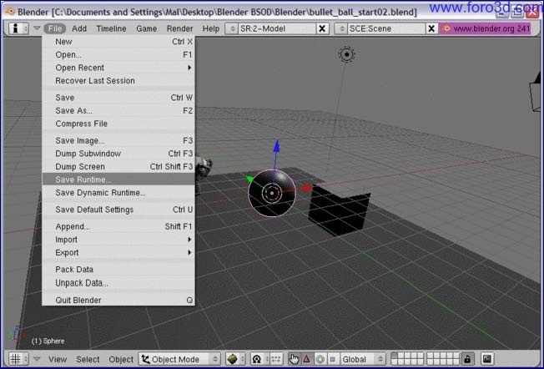Open the Select menu in 3D header
Screen dimensions: 544x369
point(88,359)
